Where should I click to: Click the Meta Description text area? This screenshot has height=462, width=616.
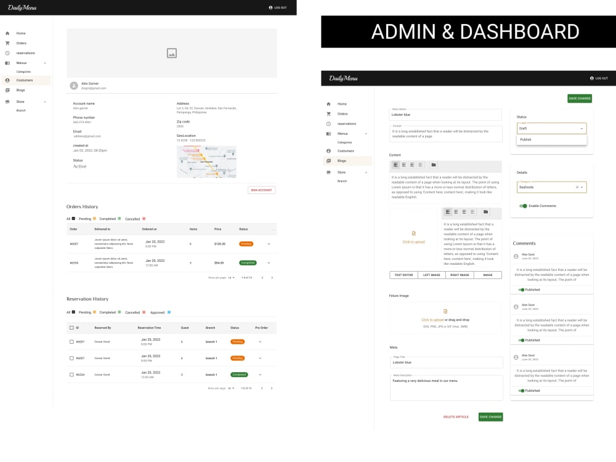446,388
